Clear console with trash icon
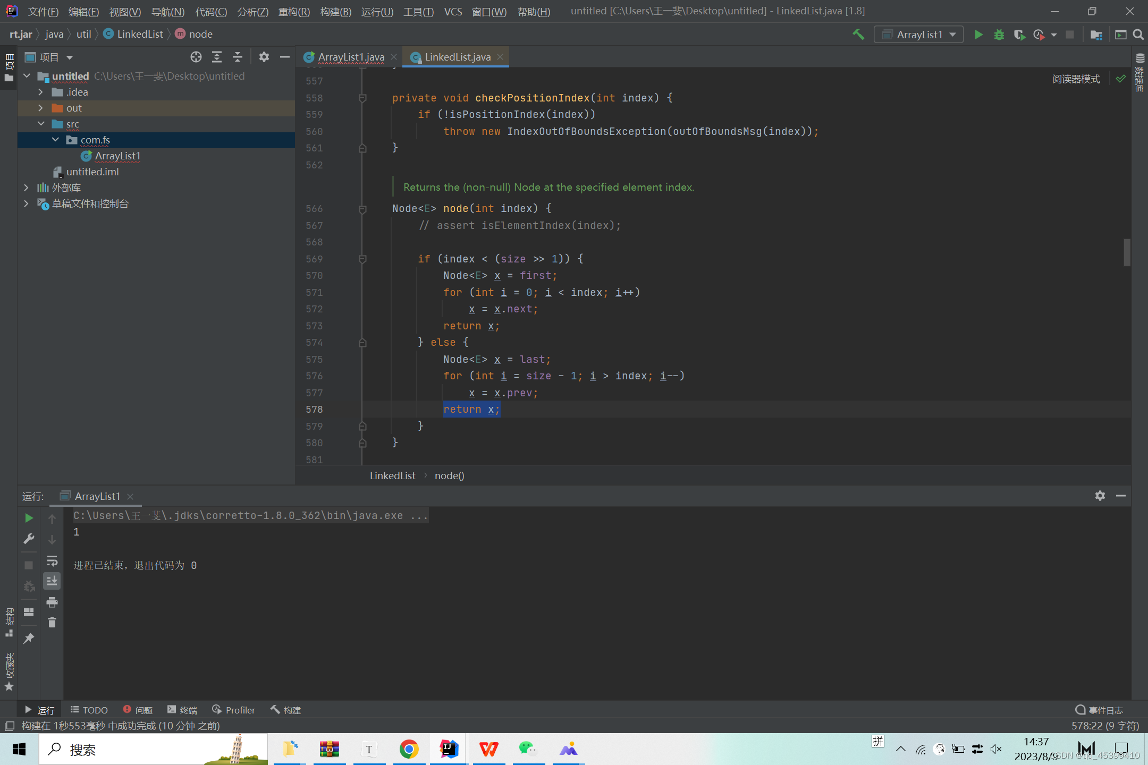Screen dimensions: 1148x765 click(x=52, y=622)
